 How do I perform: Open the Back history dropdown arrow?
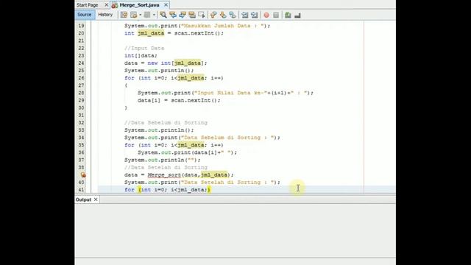141,15
